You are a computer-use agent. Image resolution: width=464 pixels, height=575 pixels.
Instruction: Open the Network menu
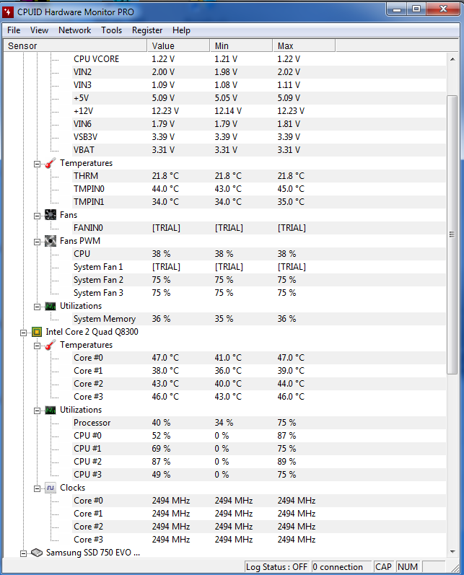coord(74,30)
